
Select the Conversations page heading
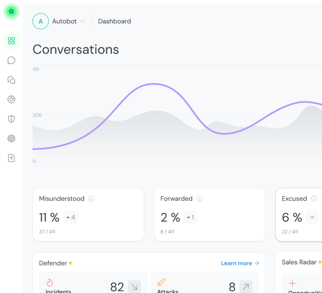[76, 49]
